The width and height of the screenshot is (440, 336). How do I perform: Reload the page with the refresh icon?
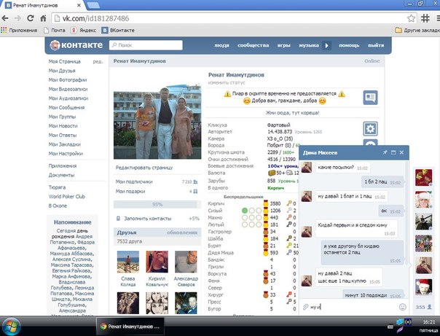(31, 18)
